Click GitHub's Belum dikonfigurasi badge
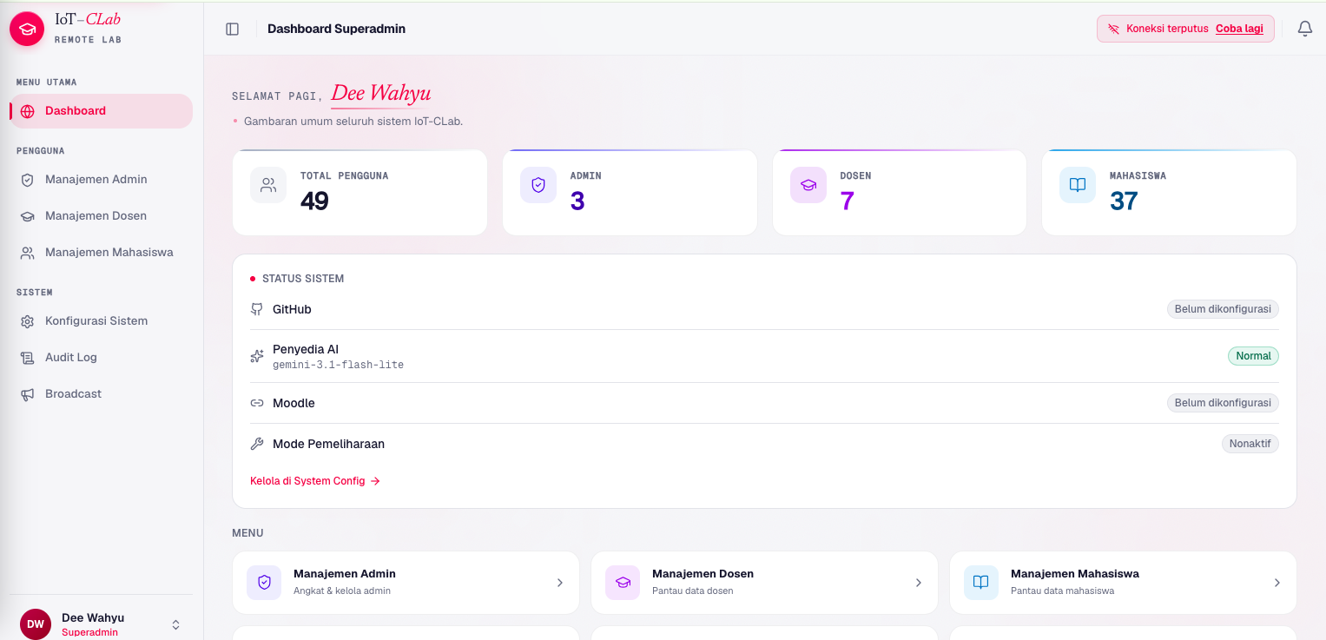Image resolution: width=1326 pixels, height=640 pixels. (1223, 309)
